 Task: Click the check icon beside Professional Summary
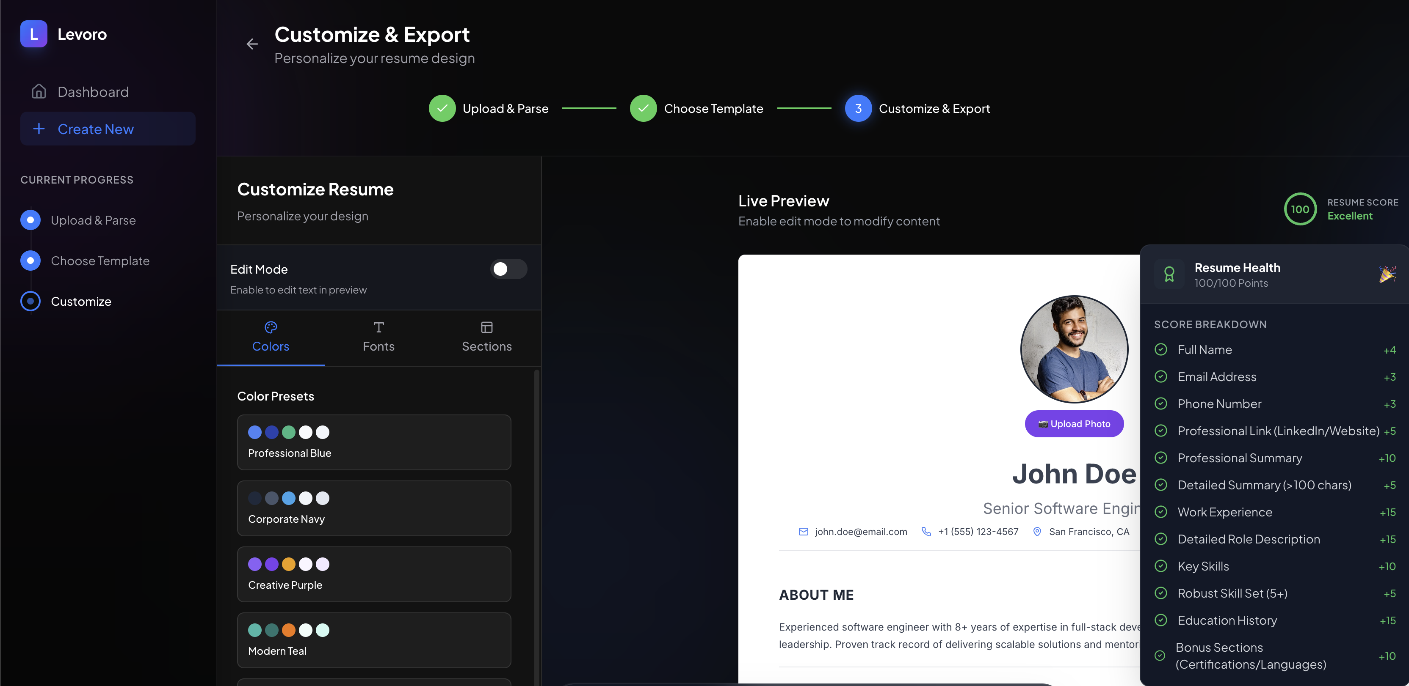(1160, 458)
